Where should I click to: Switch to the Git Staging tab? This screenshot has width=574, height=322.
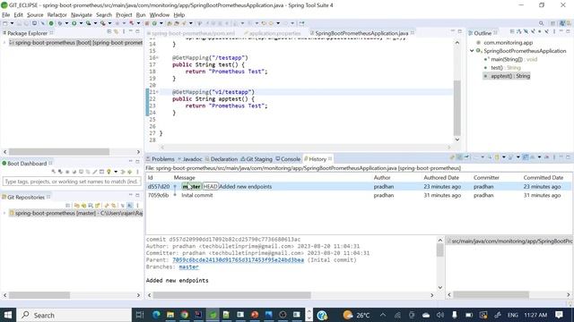point(257,159)
